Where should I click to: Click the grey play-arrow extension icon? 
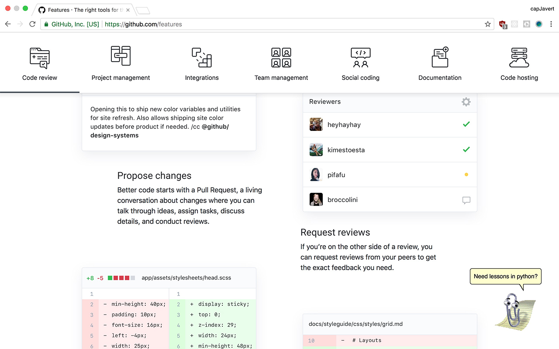[x=527, y=24]
